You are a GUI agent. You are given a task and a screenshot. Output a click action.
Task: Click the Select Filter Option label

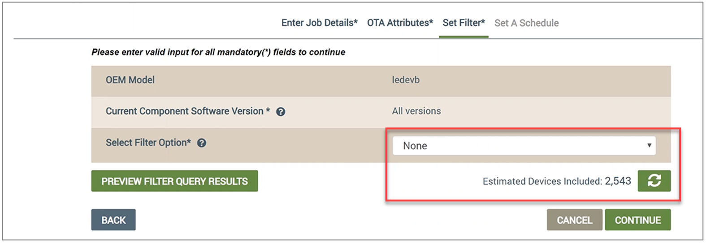coord(148,142)
